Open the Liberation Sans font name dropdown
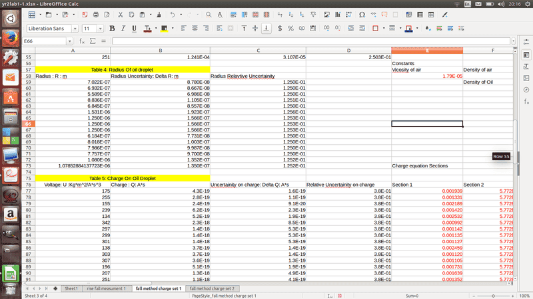533x299 pixels. tap(75, 29)
